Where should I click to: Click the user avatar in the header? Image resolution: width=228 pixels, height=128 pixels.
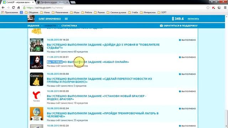click(x=31, y=18)
